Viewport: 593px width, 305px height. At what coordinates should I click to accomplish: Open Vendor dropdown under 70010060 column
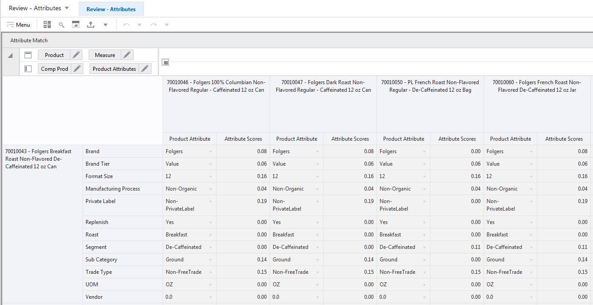531,297
